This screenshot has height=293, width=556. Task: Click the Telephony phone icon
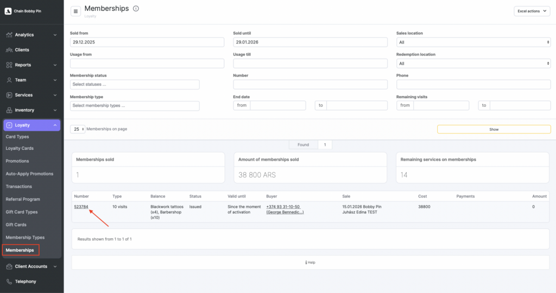coord(9,282)
